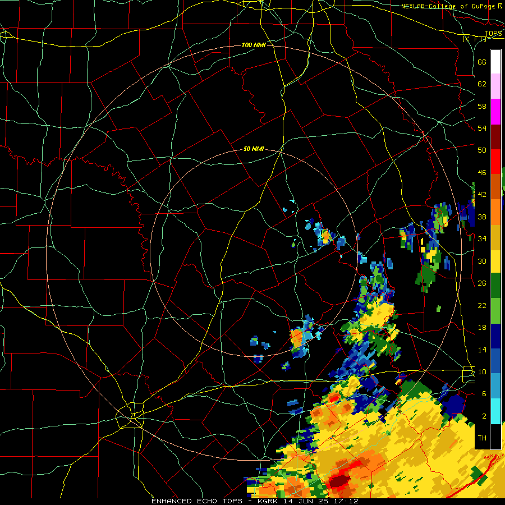The width and height of the screenshot is (505, 505).
Task: Click the white swatch in the TOPS legend
Action: (x=495, y=62)
